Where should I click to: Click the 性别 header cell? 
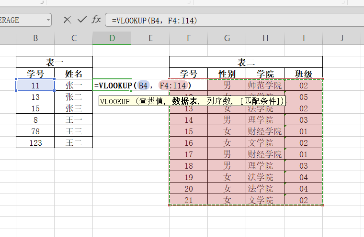click(x=227, y=74)
